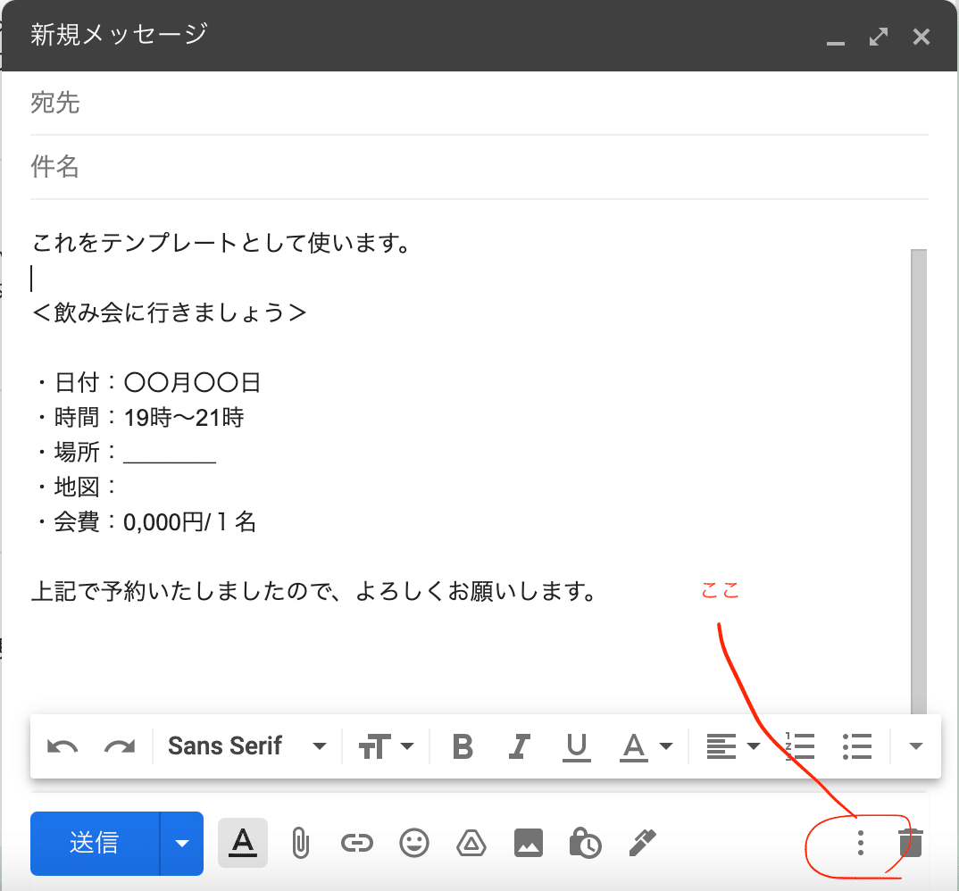
Task: Apply bulleted list formatting
Action: (857, 746)
